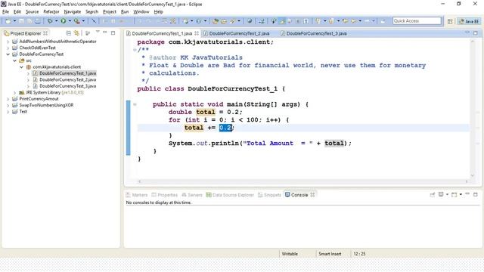Screen dimensions: 484x272
Task: Click the editor vertical scrollbar
Action: point(472,109)
